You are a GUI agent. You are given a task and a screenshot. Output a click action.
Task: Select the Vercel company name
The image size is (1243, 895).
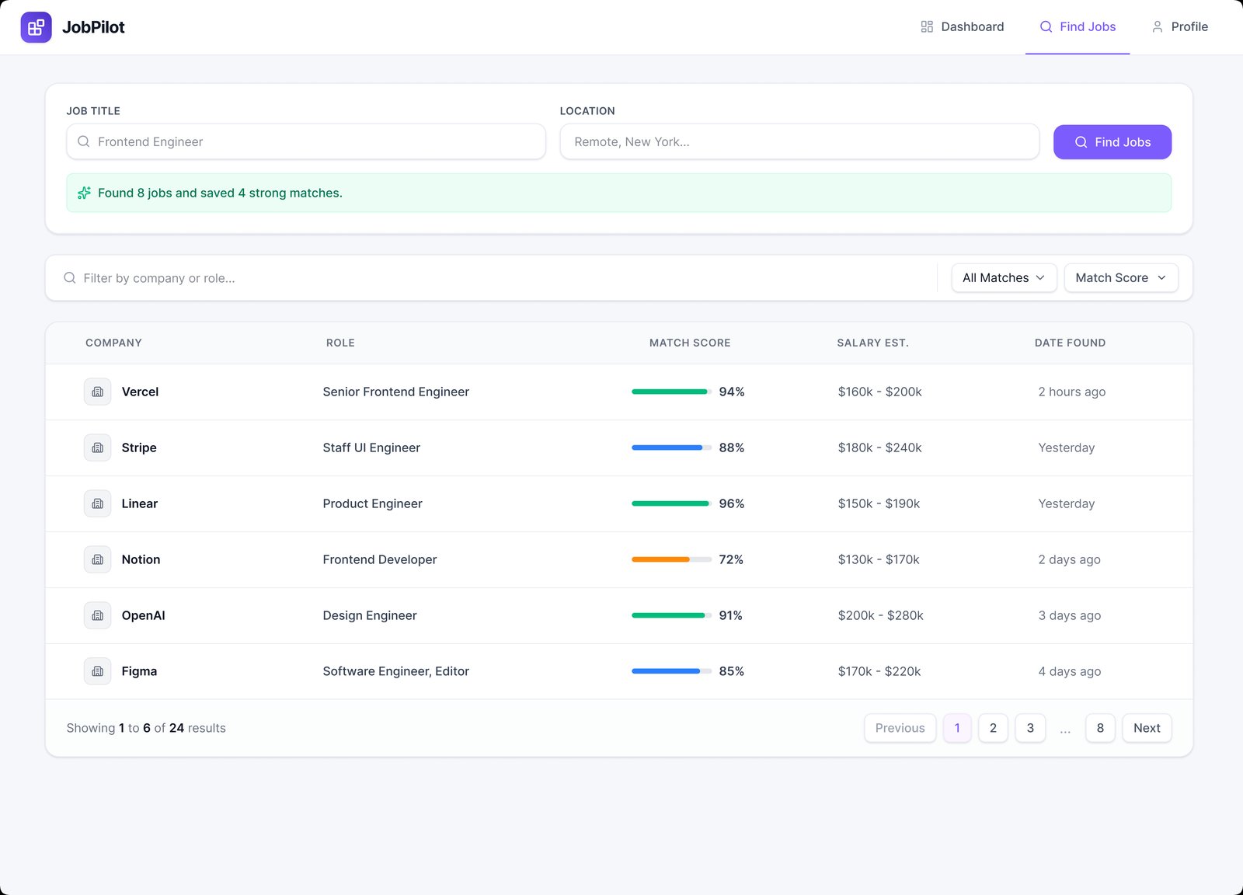click(x=140, y=392)
